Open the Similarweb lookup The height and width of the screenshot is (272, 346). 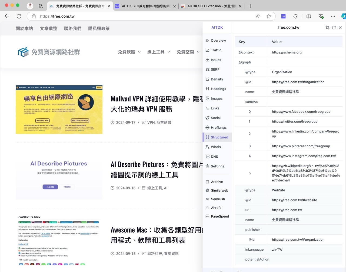coord(217,190)
